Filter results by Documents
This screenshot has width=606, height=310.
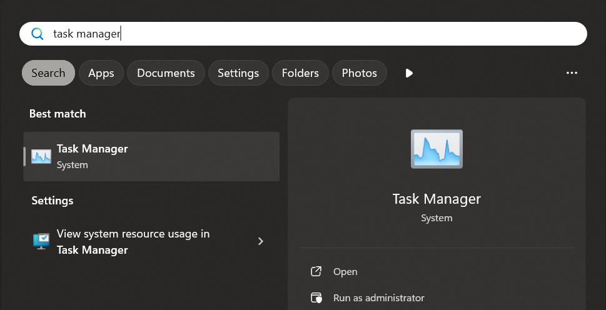166,73
